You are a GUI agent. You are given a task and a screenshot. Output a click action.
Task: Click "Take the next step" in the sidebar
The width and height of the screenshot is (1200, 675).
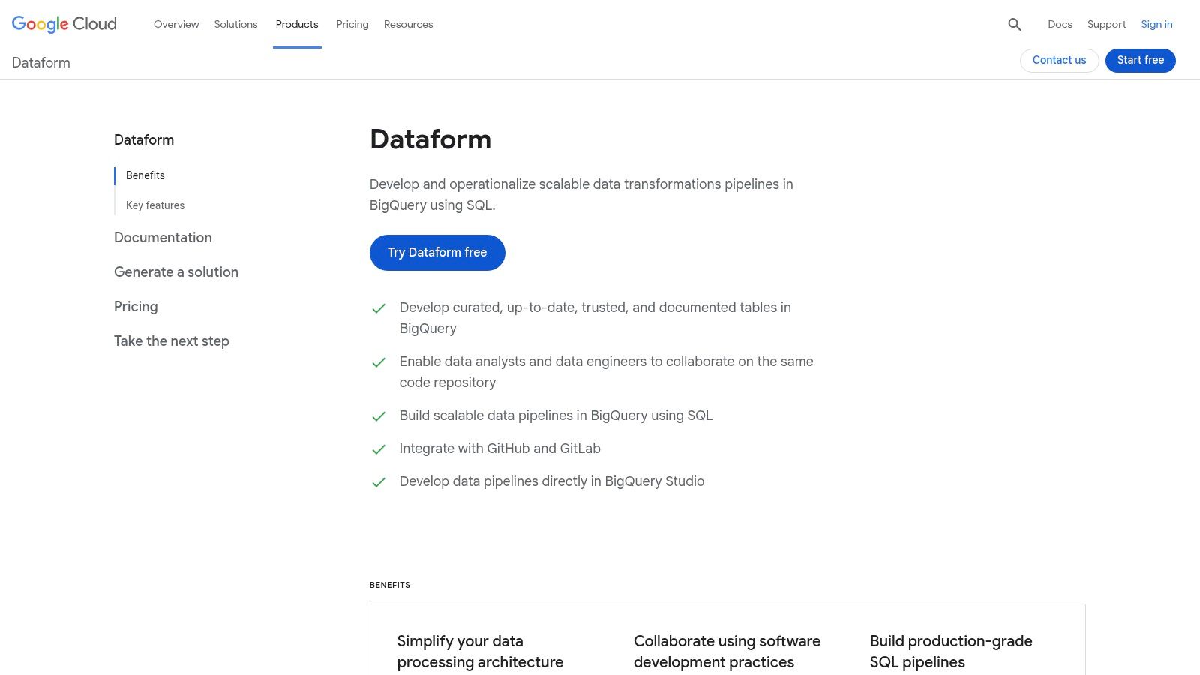point(171,340)
